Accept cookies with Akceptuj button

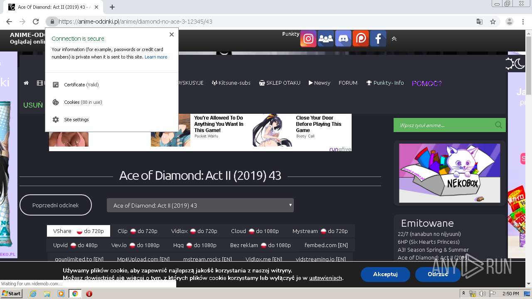point(385,274)
